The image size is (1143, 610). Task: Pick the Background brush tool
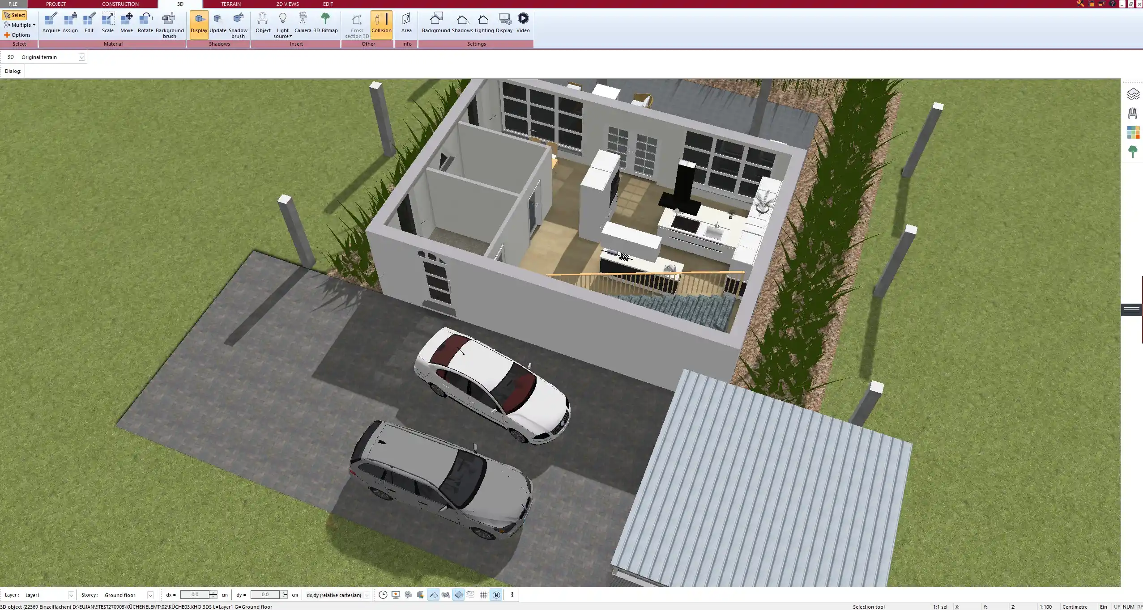170,25
